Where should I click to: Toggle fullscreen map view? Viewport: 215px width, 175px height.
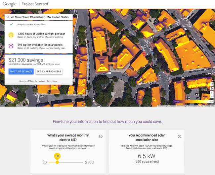tap(212, 84)
